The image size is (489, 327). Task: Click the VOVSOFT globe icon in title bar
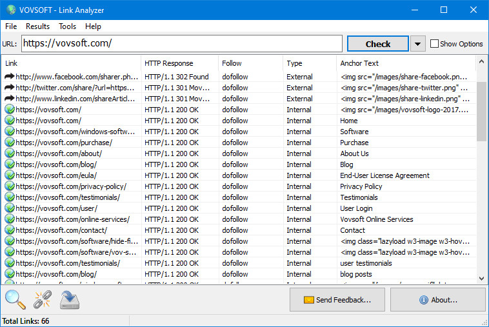(x=11, y=10)
